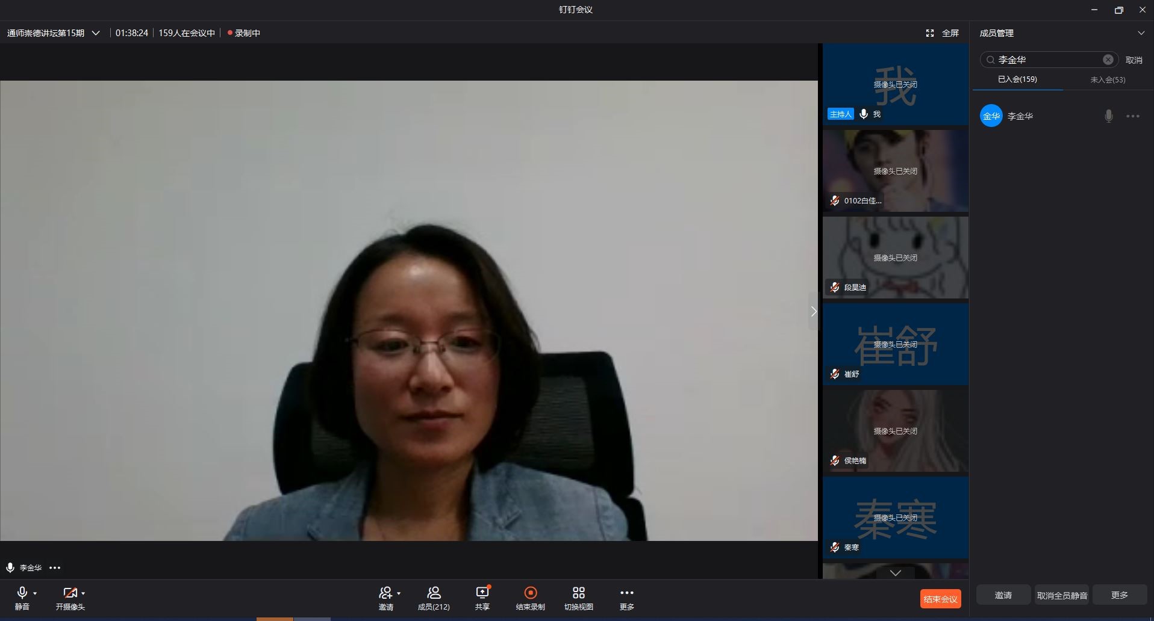
Task: Expand the meeting title dropdown 通师崇德讲坛第15期
Action: tap(96, 33)
